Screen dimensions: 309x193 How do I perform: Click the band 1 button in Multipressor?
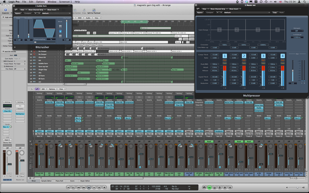(224, 56)
